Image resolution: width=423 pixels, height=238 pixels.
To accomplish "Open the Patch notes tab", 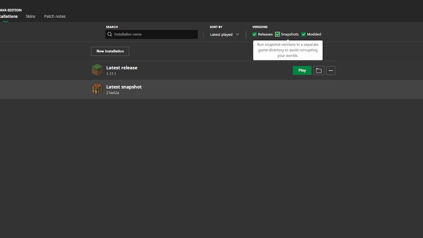I will coord(55,16).
